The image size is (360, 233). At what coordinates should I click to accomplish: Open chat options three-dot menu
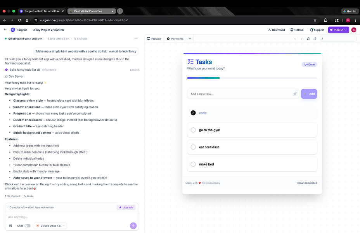136,38
